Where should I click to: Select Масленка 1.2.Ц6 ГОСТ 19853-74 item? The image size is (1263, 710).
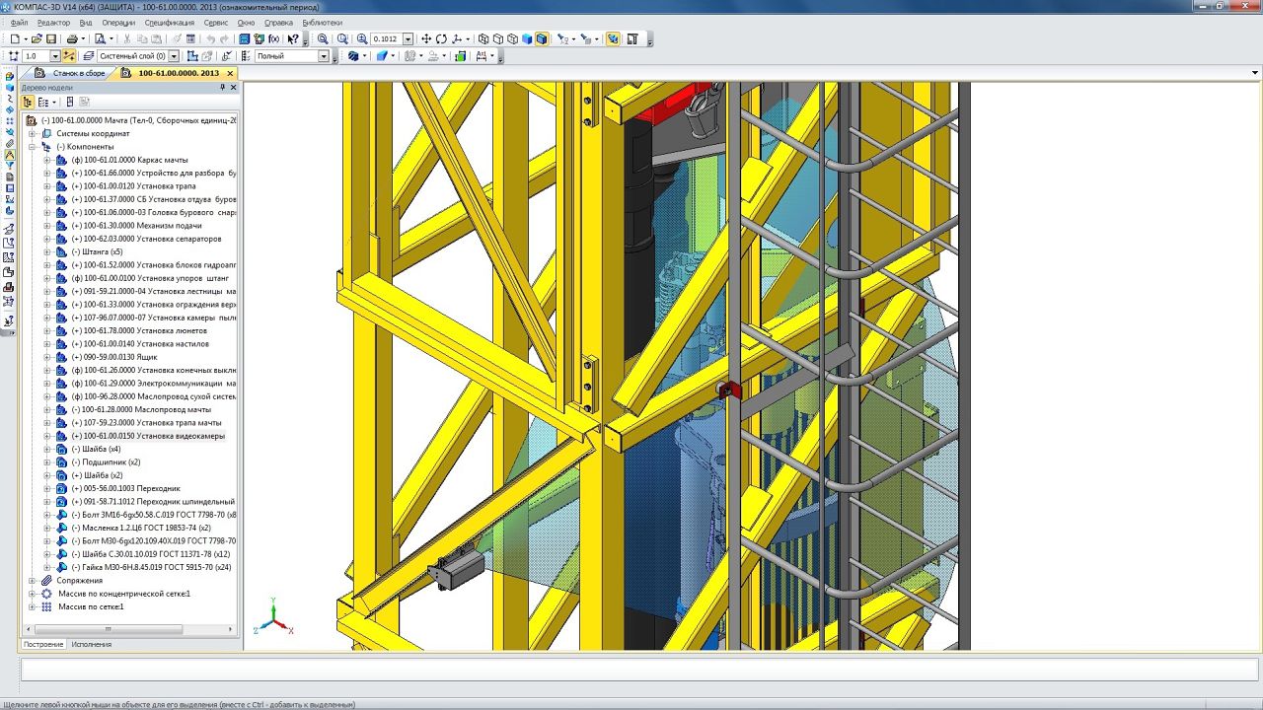(141, 528)
